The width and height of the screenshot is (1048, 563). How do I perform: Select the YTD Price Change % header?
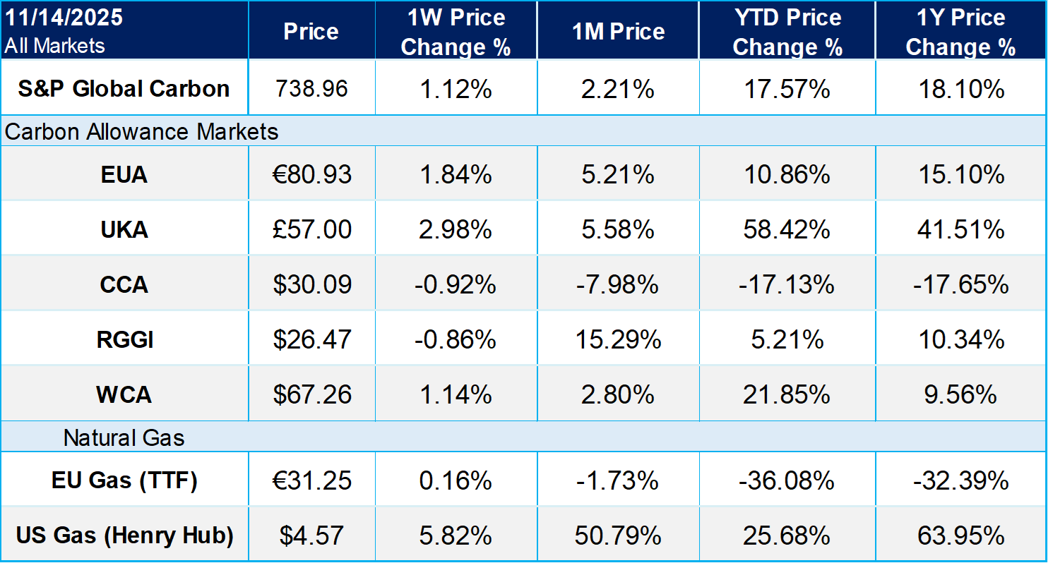pyautogui.click(x=787, y=32)
